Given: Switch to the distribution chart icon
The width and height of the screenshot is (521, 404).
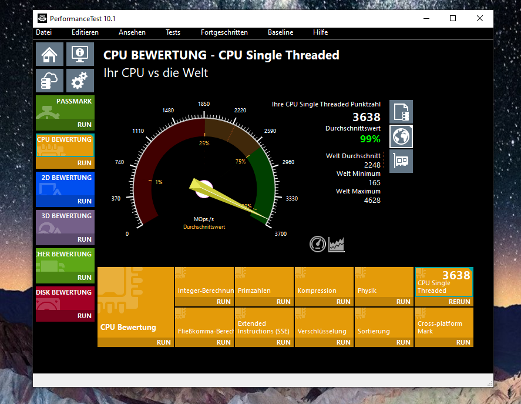Looking at the screenshot, I should [x=337, y=244].
